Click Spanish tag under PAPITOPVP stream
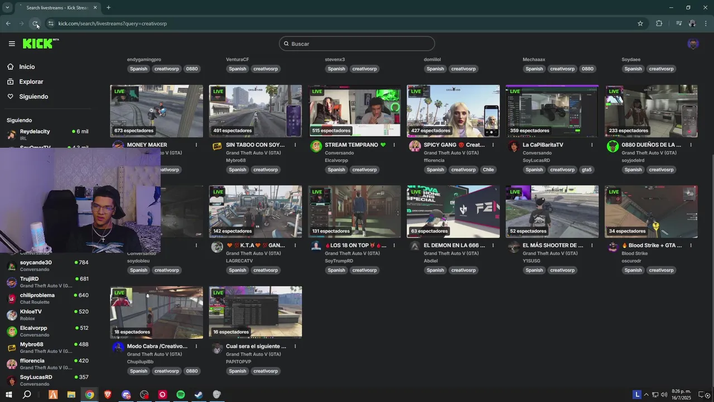This screenshot has height=402, width=714. (237, 371)
